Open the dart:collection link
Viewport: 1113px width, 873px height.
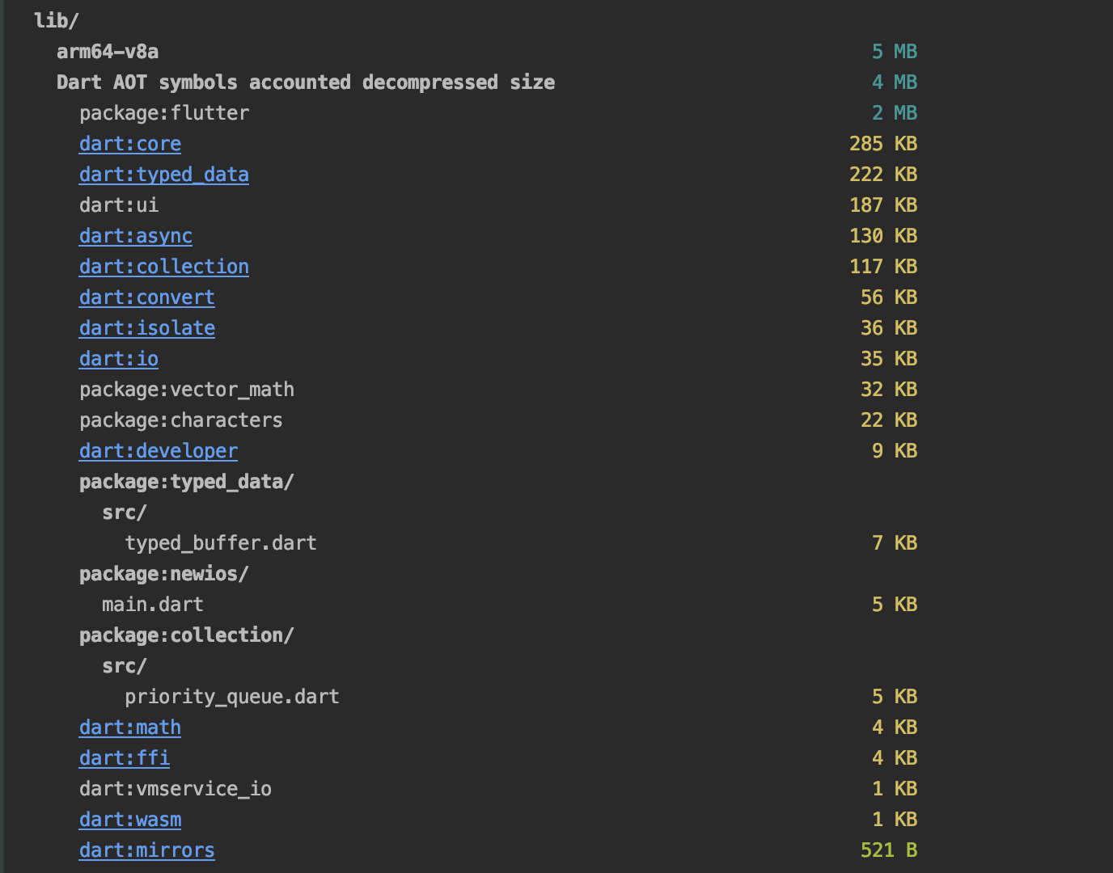tap(164, 267)
